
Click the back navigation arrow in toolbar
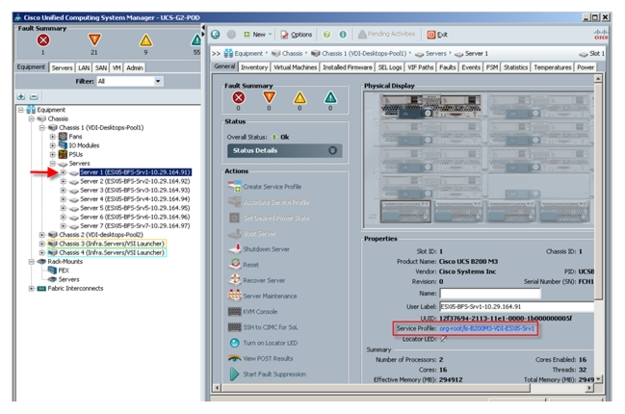pos(216,35)
